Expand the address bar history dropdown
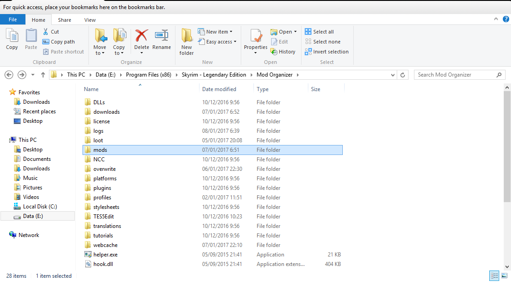 click(x=393, y=75)
